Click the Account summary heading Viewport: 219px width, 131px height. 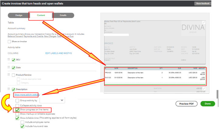tap(16, 28)
